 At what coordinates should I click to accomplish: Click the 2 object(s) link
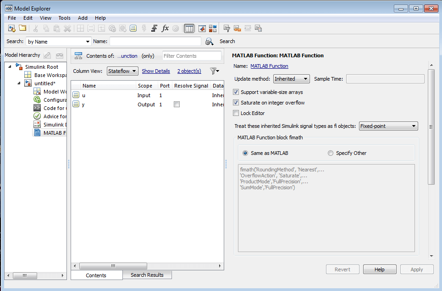pos(189,71)
